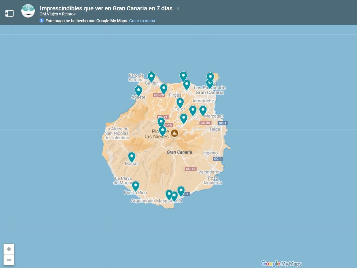Select the pin at Puerto Rico
This screenshot has width=357, height=268.
click(136, 186)
